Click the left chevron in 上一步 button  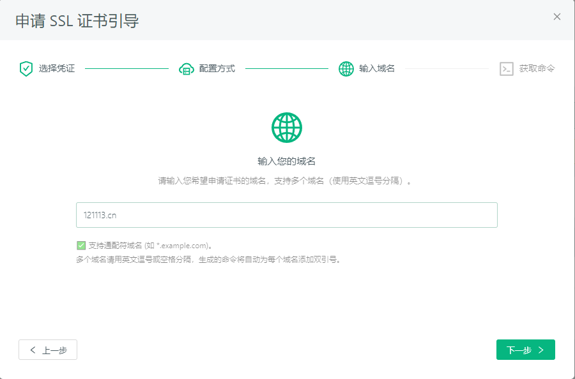pos(33,350)
